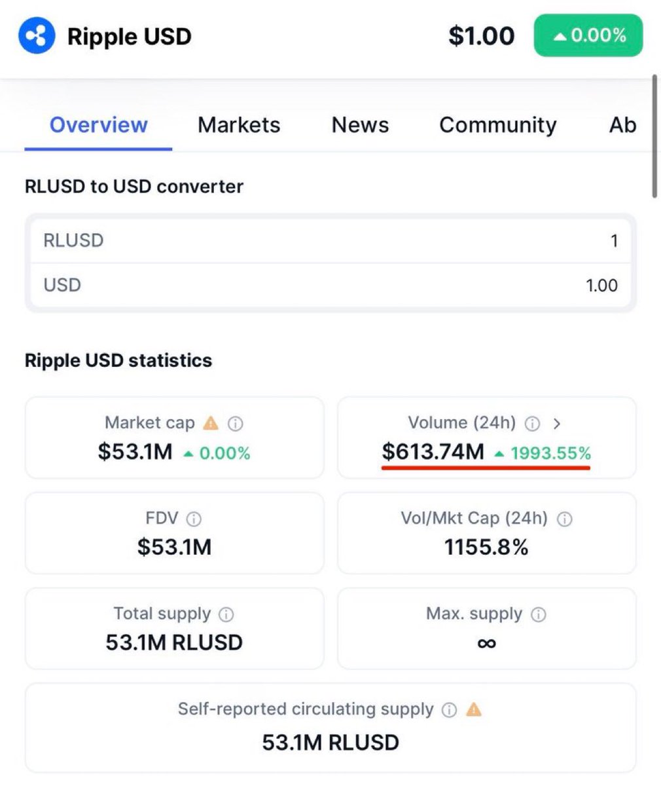Switch to the Markets tab
The image size is (661, 786).
click(x=239, y=124)
